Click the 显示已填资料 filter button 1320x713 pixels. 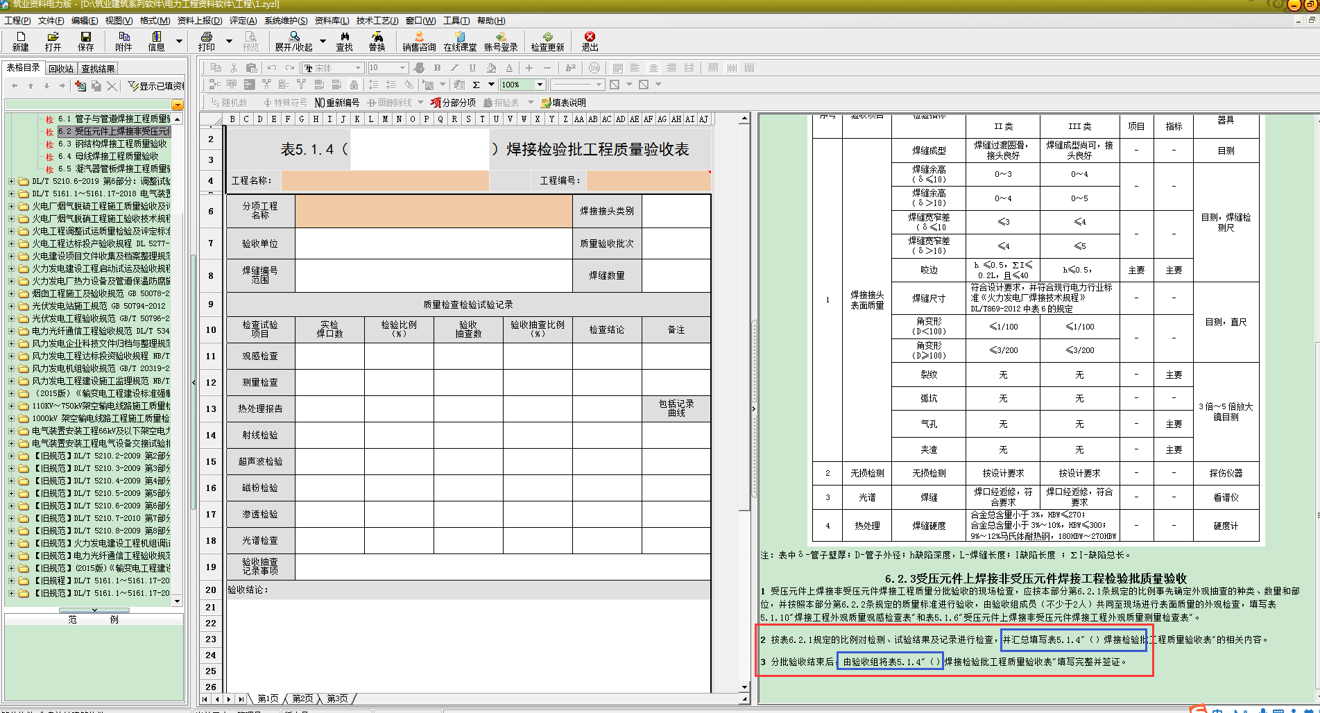coord(155,86)
